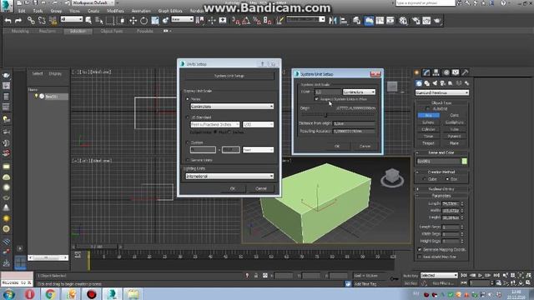Click the object name input field
Screen dimensions: 534x300
tap(439, 161)
